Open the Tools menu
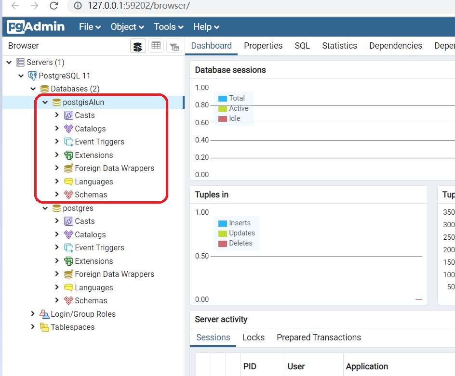The image size is (455, 376). [169, 27]
